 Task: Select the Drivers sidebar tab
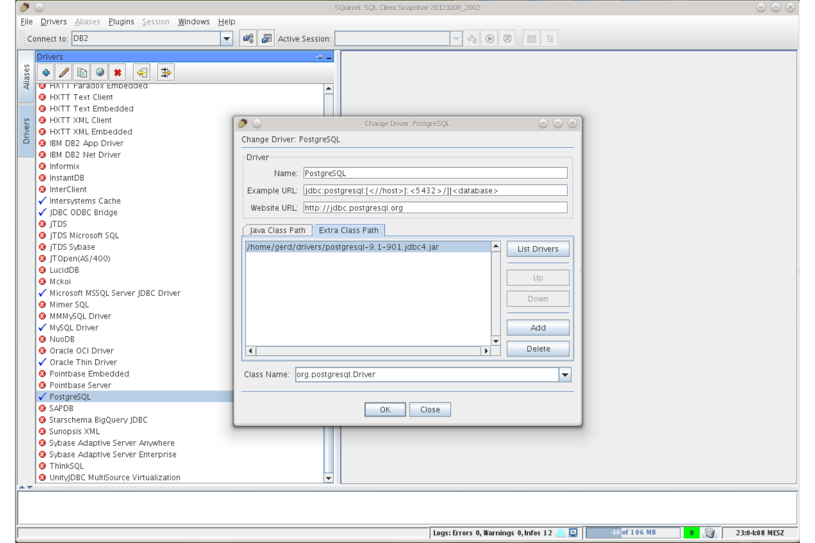point(25,129)
